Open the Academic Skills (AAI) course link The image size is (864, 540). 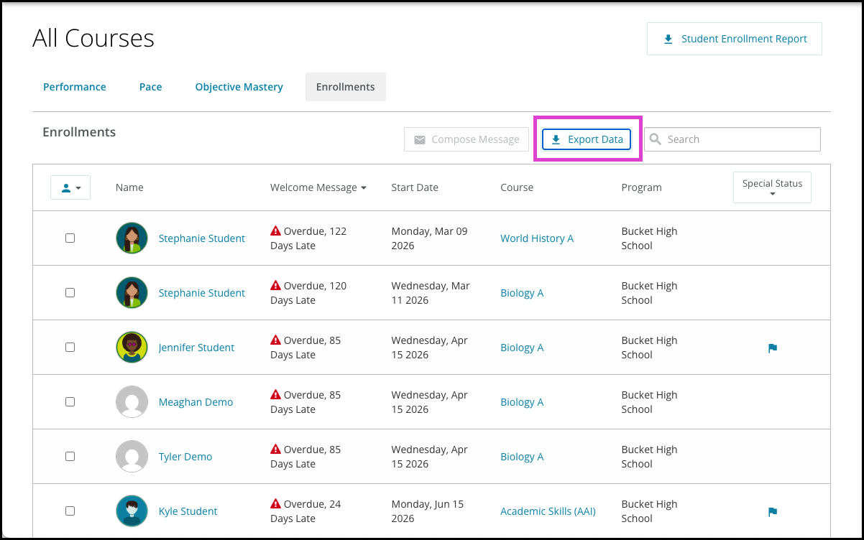tap(548, 511)
